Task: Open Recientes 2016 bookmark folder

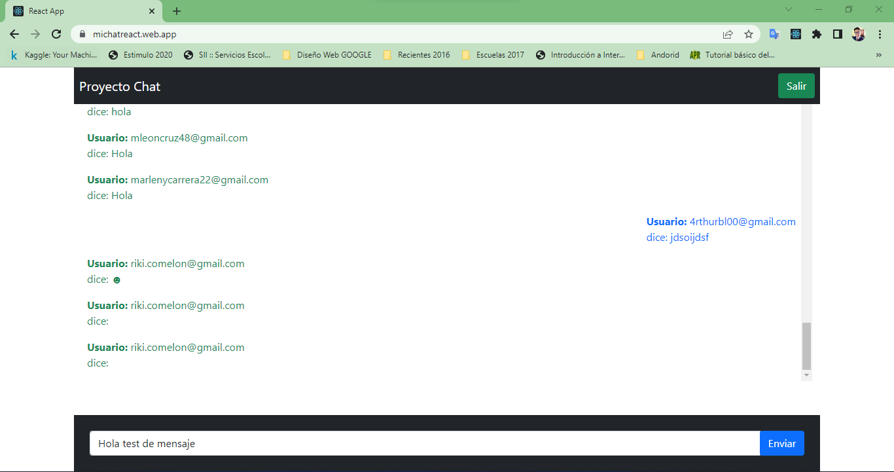Action: (416, 55)
